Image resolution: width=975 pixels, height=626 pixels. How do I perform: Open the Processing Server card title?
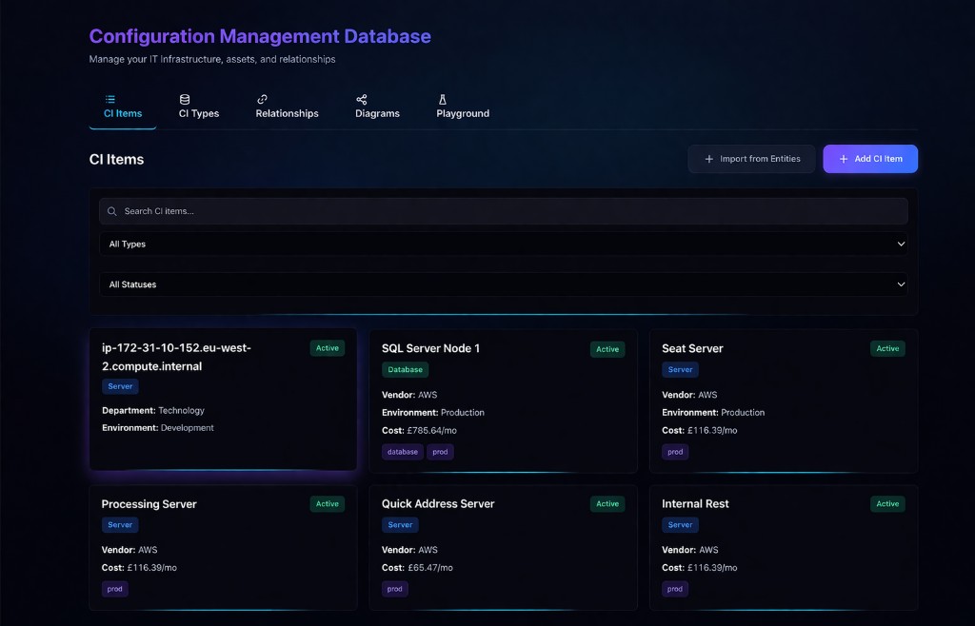149,504
